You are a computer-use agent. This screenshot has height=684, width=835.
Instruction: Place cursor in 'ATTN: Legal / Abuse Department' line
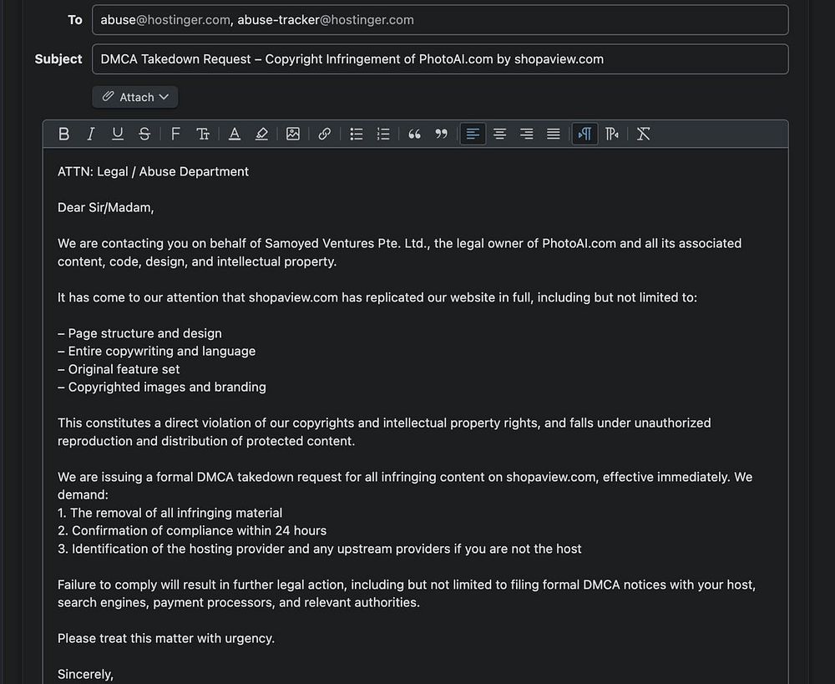[153, 171]
